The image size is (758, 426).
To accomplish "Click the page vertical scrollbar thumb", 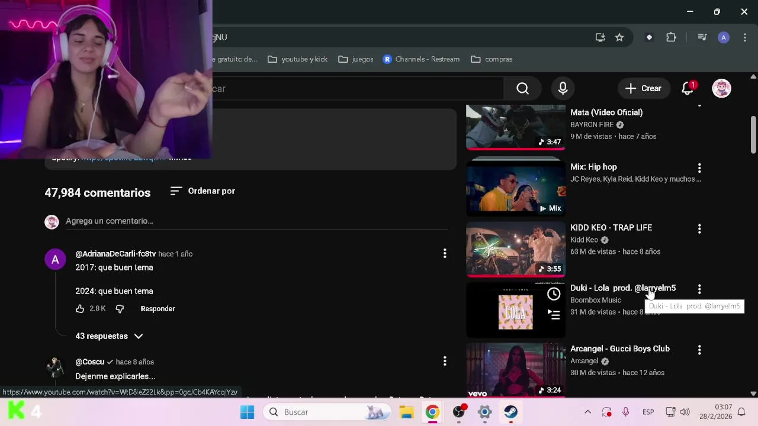I will [753, 134].
